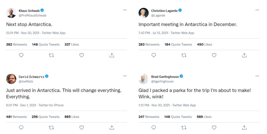Reply to Klaus Schwab's Antarctica tweet
This screenshot has width=267, height=134.
tap(21, 55)
